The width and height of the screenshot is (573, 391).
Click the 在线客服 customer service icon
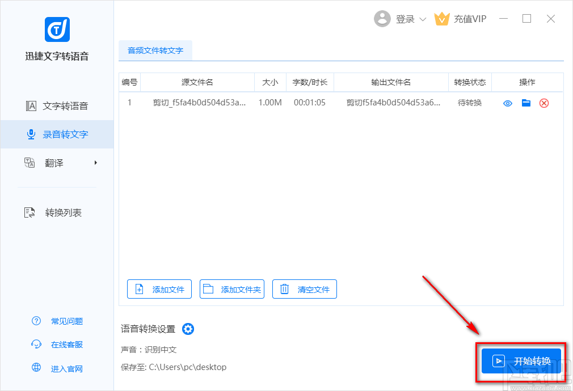[36, 344]
